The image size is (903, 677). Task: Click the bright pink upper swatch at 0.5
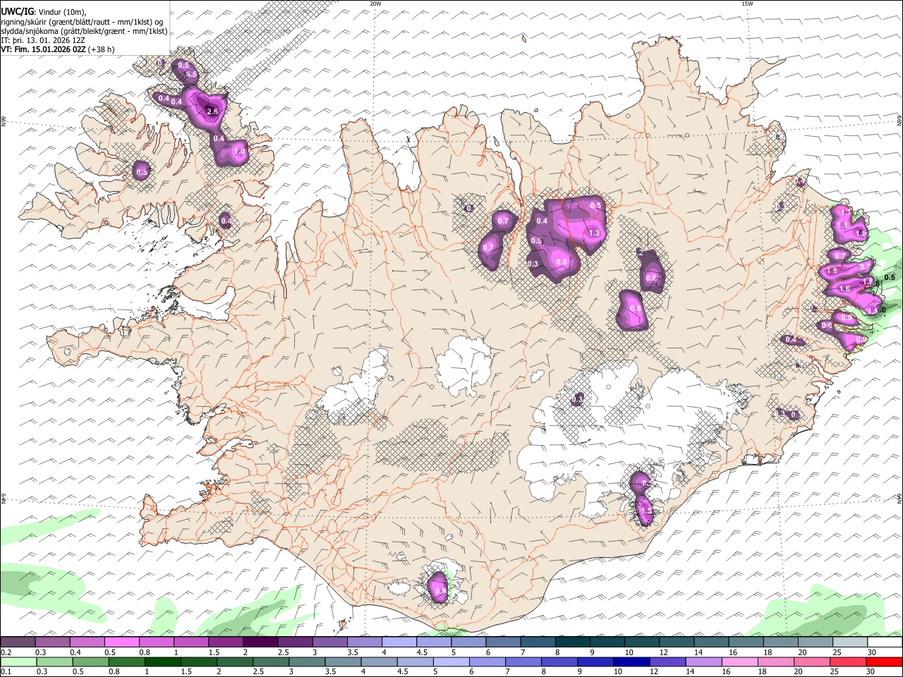coord(121,642)
